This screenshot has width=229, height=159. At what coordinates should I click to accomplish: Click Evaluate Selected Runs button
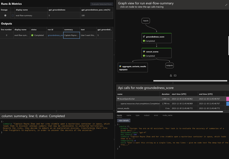point(101,4)
